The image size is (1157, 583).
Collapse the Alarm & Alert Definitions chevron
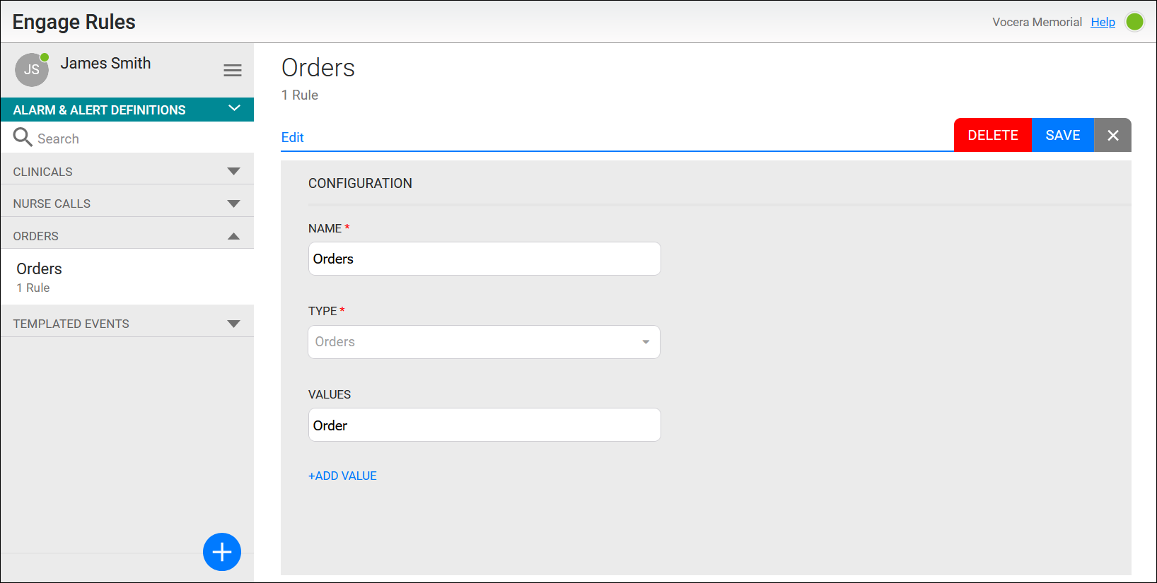(235, 109)
